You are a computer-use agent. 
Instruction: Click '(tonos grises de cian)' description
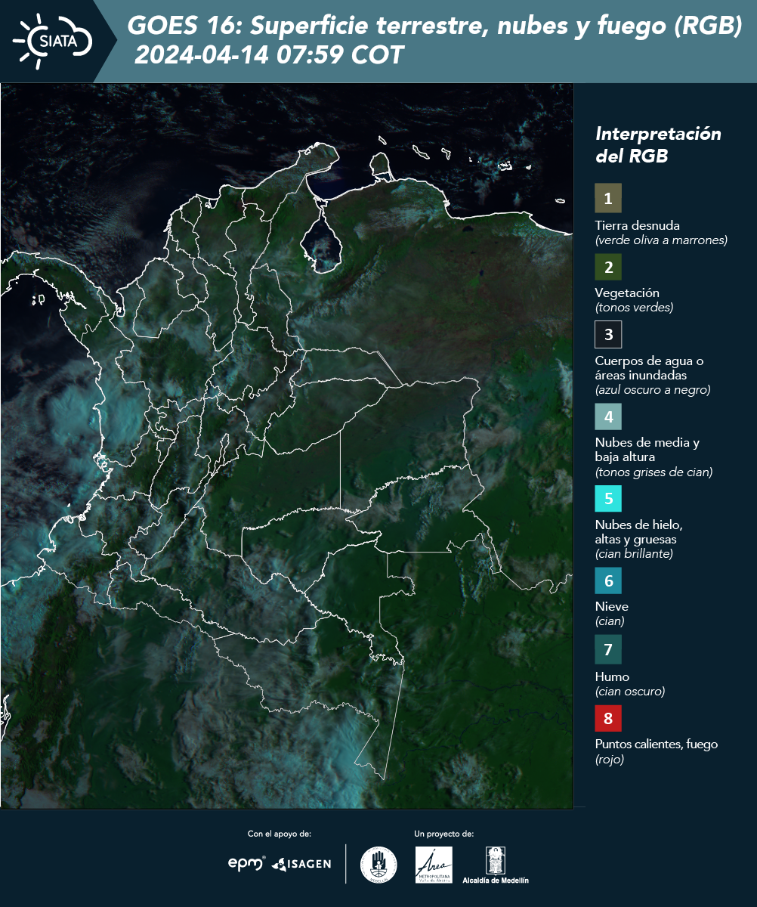pos(653,472)
